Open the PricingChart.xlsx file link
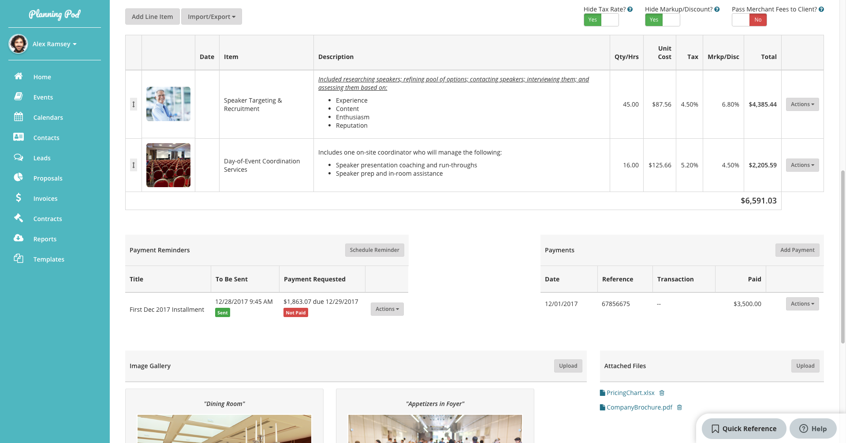 (x=630, y=393)
